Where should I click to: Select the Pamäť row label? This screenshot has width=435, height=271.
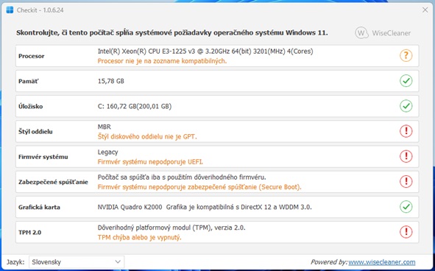coord(29,81)
